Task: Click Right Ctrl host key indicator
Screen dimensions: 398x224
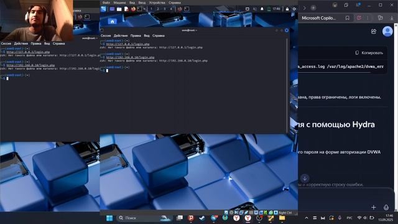Action: (285, 213)
